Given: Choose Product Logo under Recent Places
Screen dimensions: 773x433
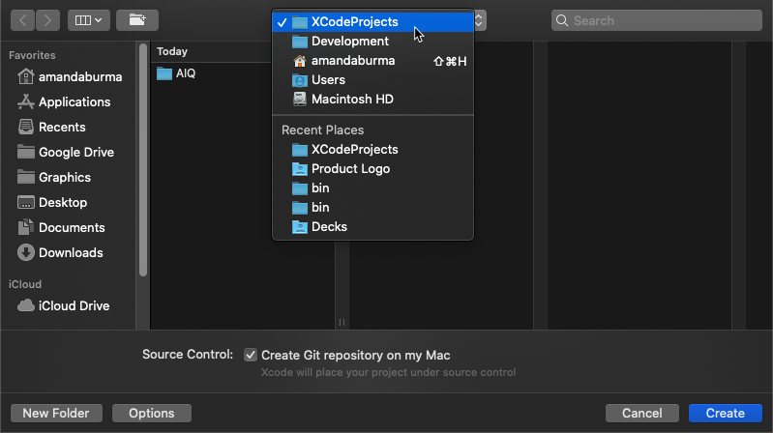Looking at the screenshot, I should click(x=372, y=168).
